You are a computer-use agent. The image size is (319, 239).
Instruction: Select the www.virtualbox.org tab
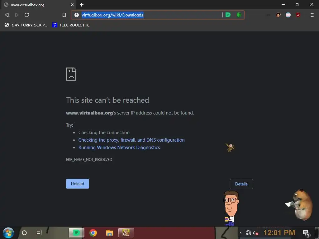pos(39,5)
